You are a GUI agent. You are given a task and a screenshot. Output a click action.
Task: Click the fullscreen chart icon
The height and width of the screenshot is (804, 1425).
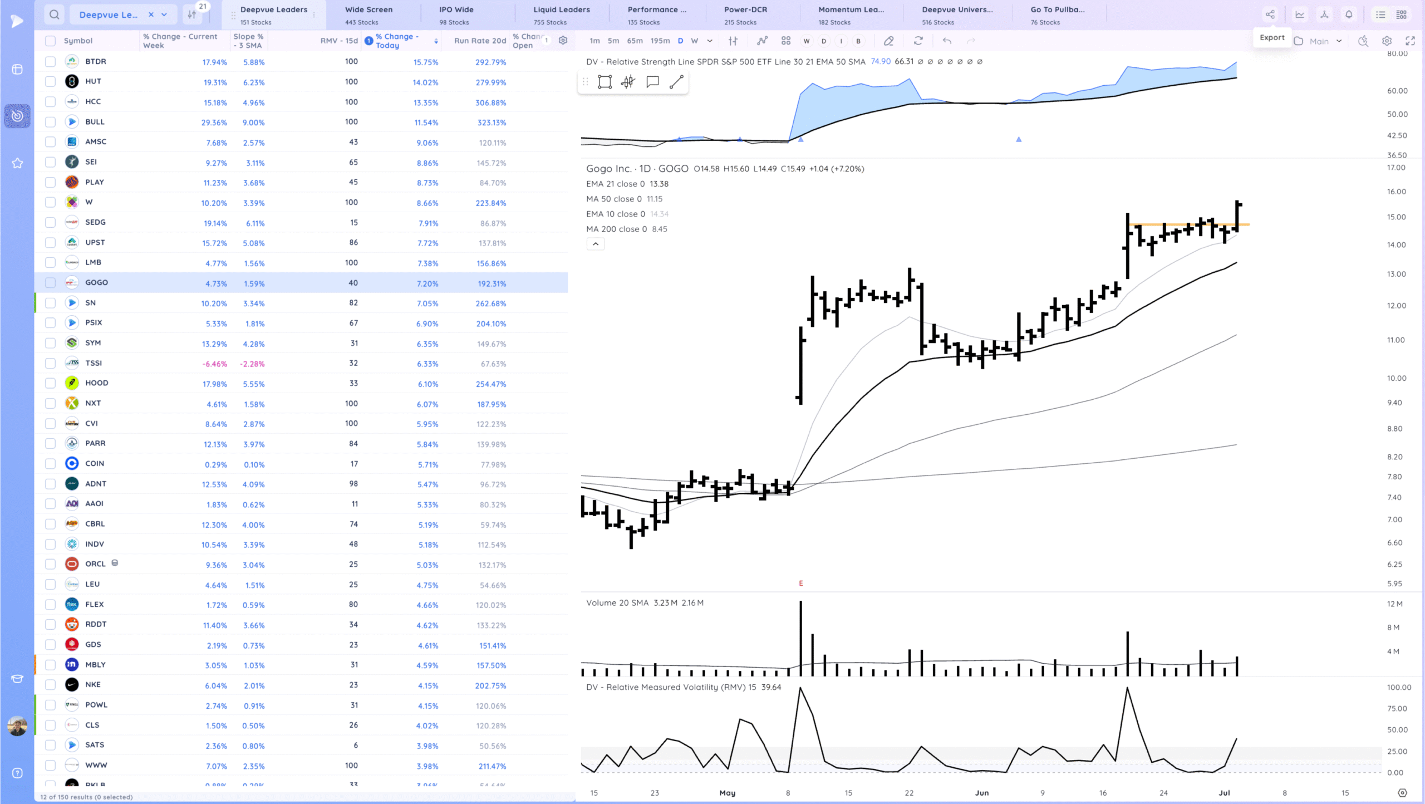[1410, 41]
